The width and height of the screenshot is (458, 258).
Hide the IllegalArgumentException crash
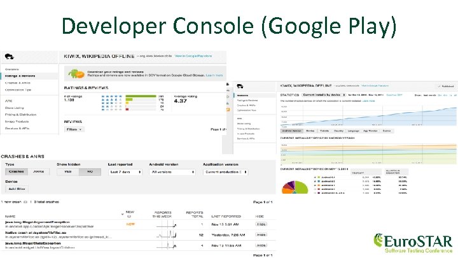(x=261, y=224)
